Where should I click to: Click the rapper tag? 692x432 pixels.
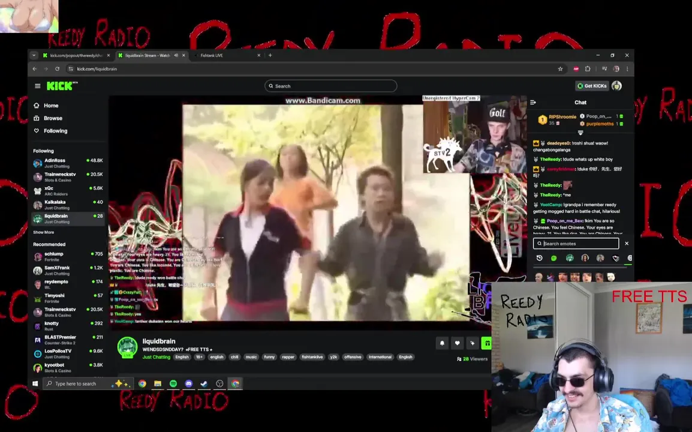288,357
